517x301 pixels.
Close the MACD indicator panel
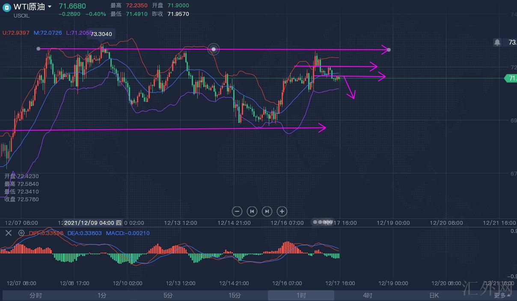[8, 233]
